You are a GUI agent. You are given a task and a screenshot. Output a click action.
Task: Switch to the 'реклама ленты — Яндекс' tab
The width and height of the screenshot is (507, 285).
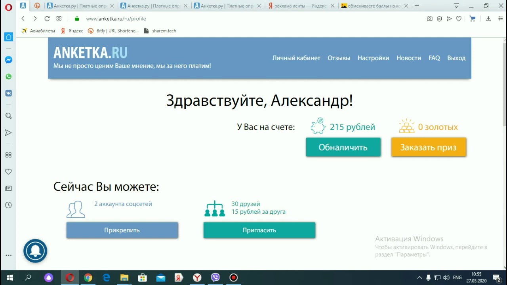tap(302, 6)
